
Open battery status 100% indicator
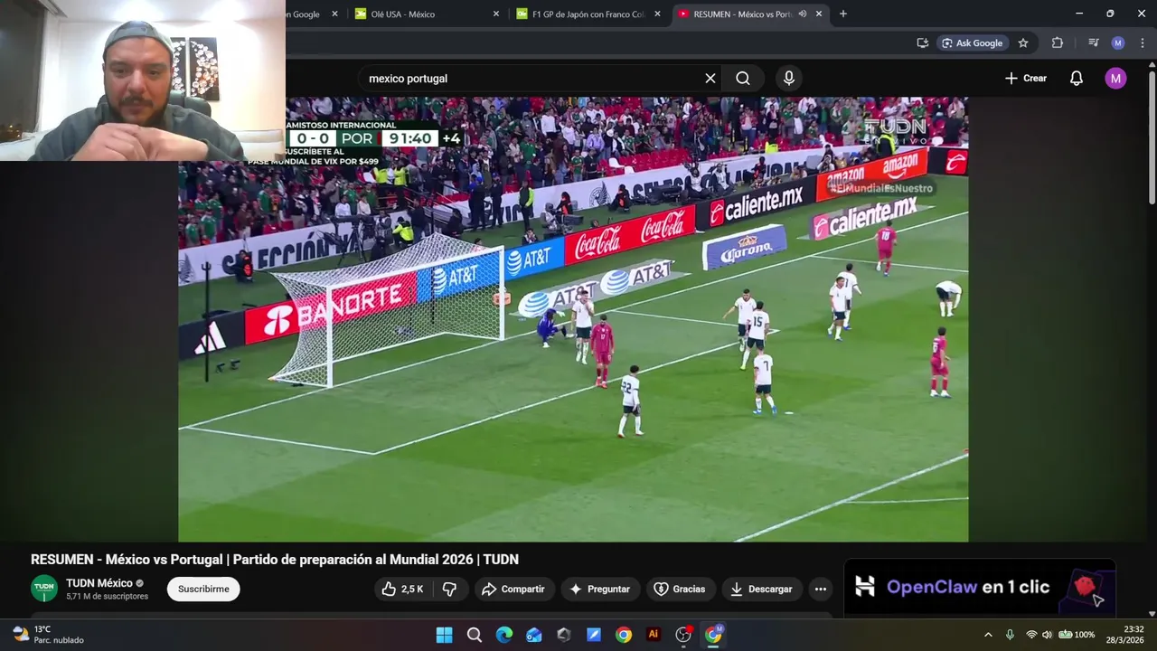tap(1077, 635)
